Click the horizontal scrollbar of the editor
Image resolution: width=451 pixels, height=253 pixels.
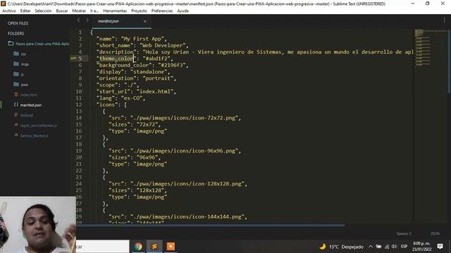pyautogui.click(x=210, y=226)
